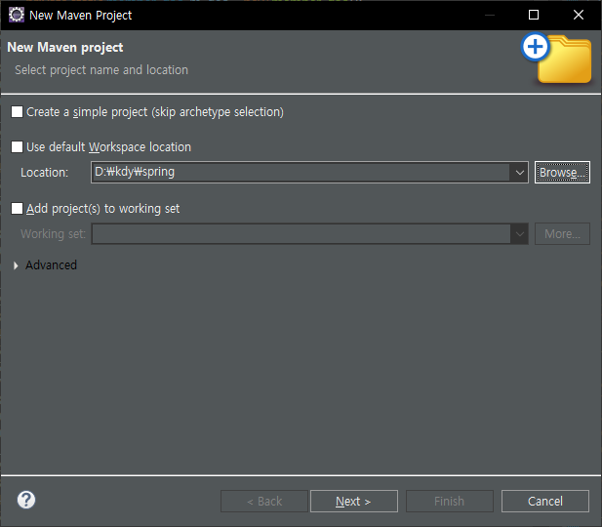Go to the Next > page

(353, 501)
